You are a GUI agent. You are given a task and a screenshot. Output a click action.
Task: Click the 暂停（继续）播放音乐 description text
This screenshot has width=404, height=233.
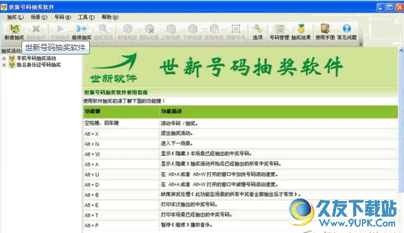tap(187, 225)
